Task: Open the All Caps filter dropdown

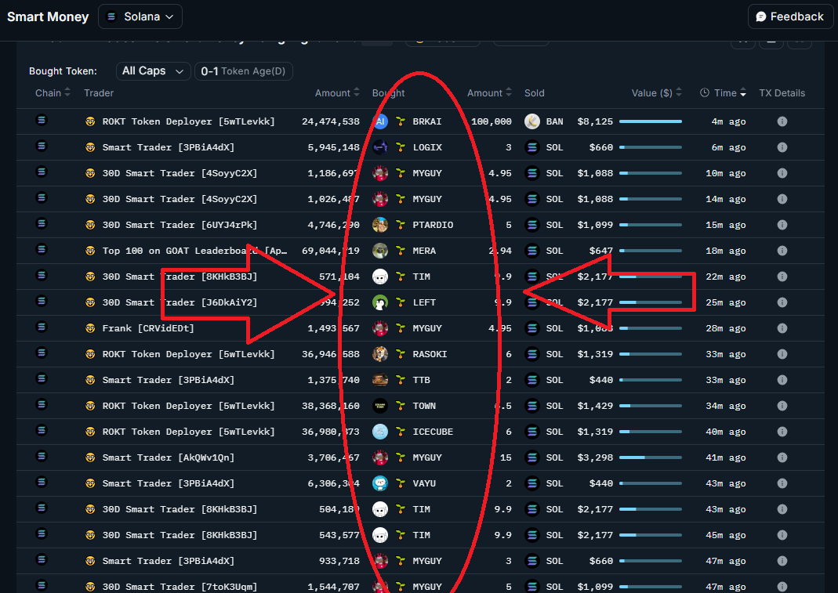Action: tap(154, 71)
